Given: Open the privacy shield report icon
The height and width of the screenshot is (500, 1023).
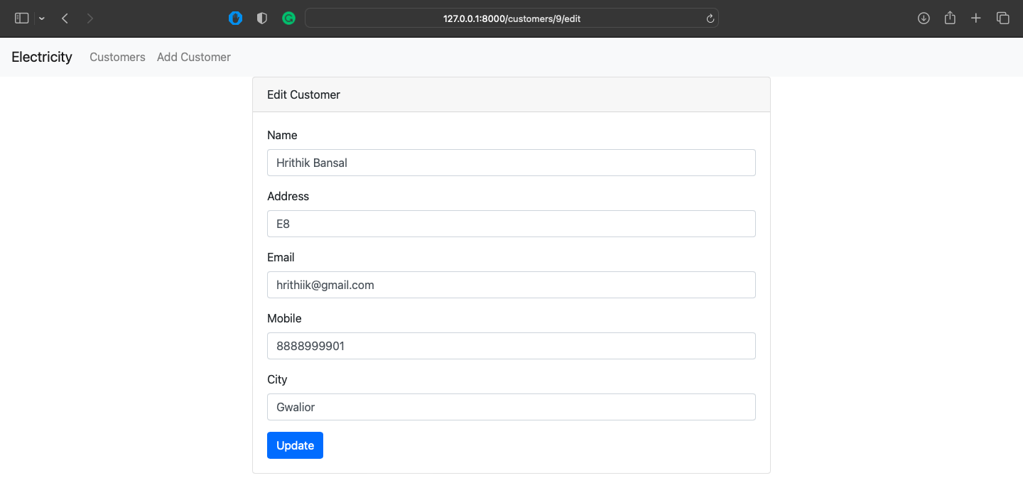Looking at the screenshot, I should [261, 18].
